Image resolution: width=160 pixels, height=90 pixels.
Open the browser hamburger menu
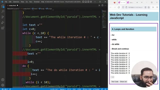[157, 7]
